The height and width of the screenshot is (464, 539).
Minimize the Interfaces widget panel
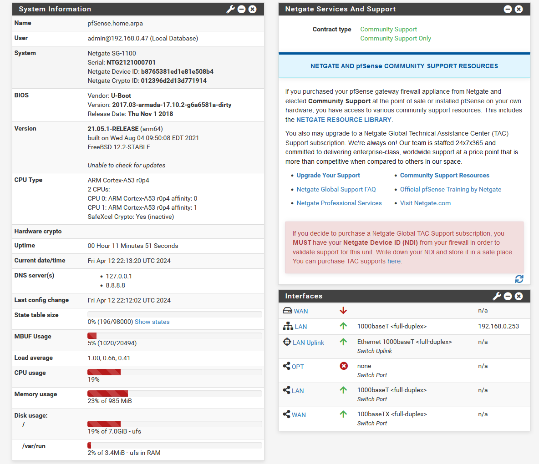point(508,296)
